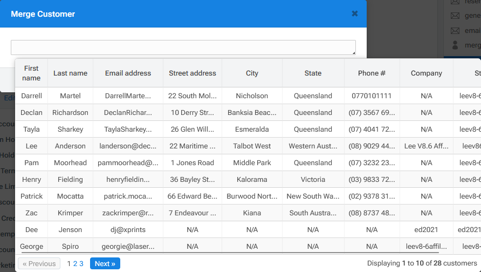Click the leev8-6affil... company cell

(427, 246)
